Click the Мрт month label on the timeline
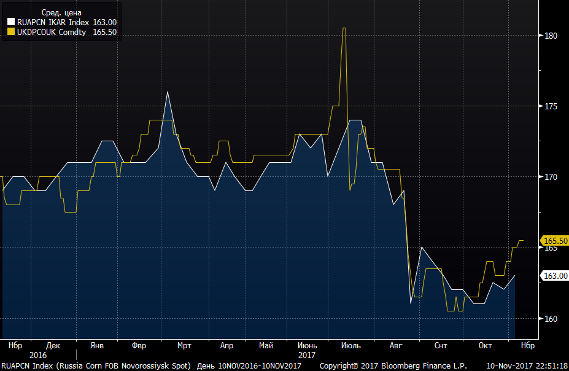This screenshot has height=371, width=569. [x=184, y=346]
